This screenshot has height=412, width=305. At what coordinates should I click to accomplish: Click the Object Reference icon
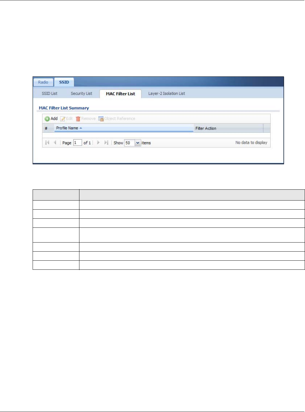[101, 119]
